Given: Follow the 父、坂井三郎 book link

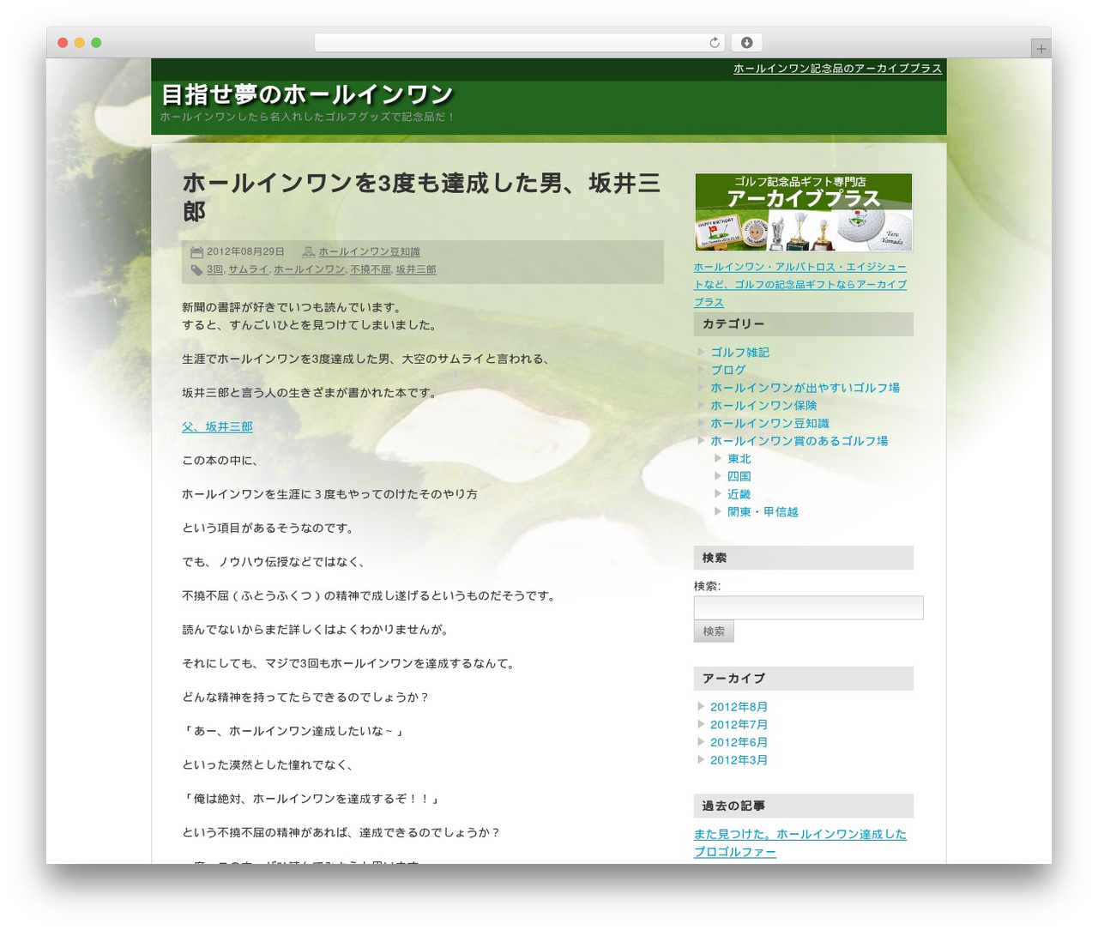Looking at the screenshot, I should (x=217, y=427).
